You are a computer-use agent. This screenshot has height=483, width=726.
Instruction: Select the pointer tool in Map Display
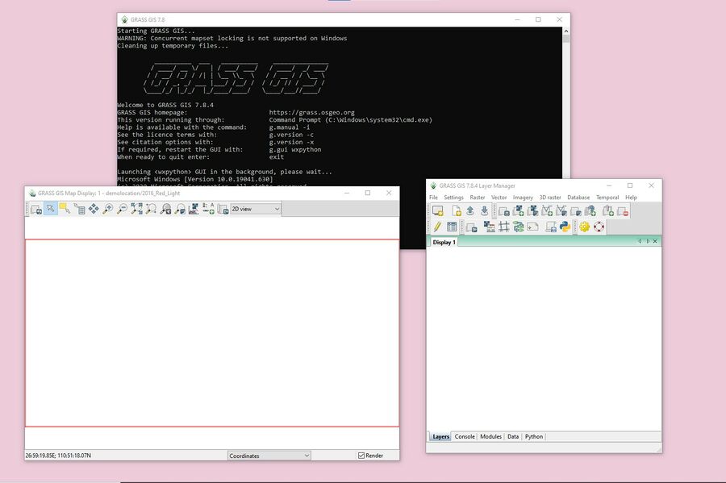pos(49,210)
